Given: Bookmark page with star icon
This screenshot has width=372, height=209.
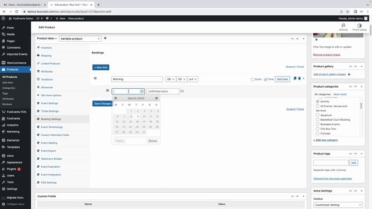Looking at the screenshot, I should [x=348, y=12].
